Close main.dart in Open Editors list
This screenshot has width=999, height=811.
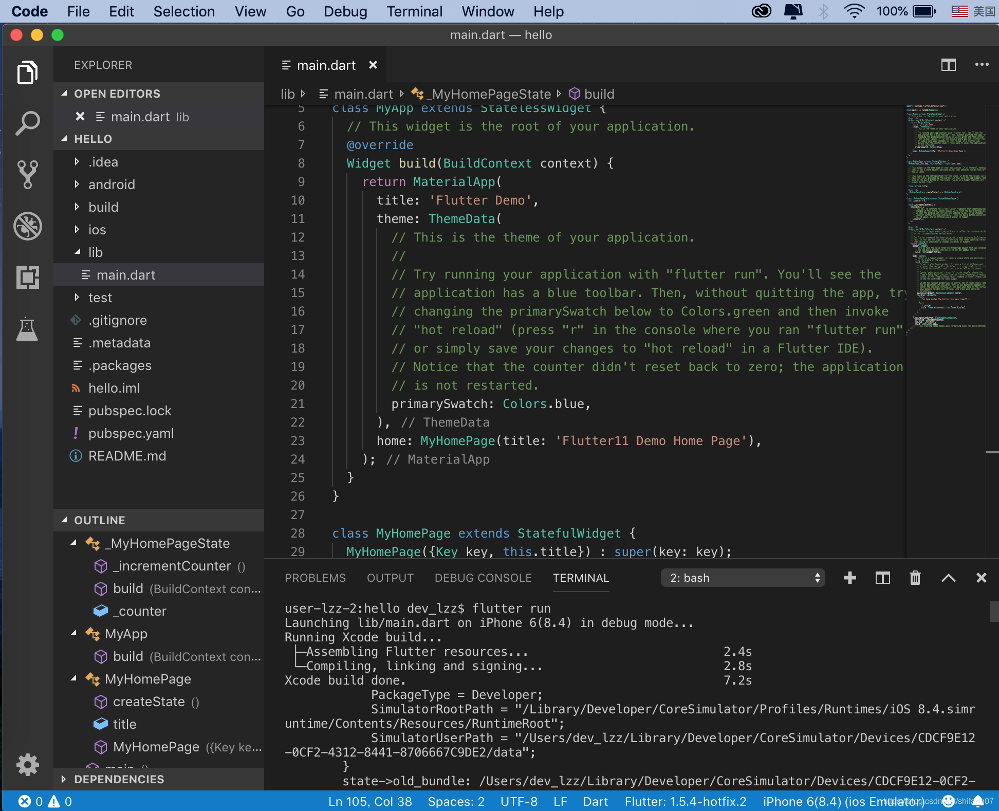click(80, 117)
